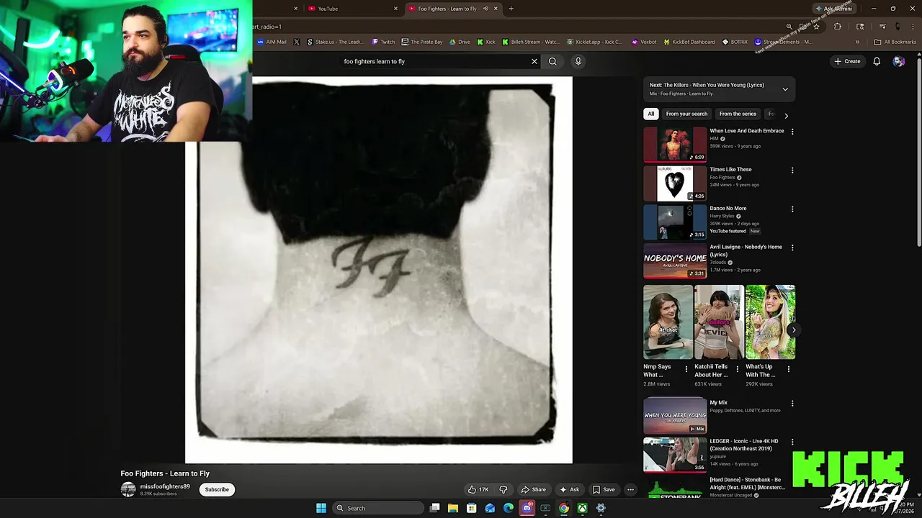Image resolution: width=922 pixels, height=518 pixels.
Task: Open Xbox app from the taskbar
Action: tap(582, 508)
